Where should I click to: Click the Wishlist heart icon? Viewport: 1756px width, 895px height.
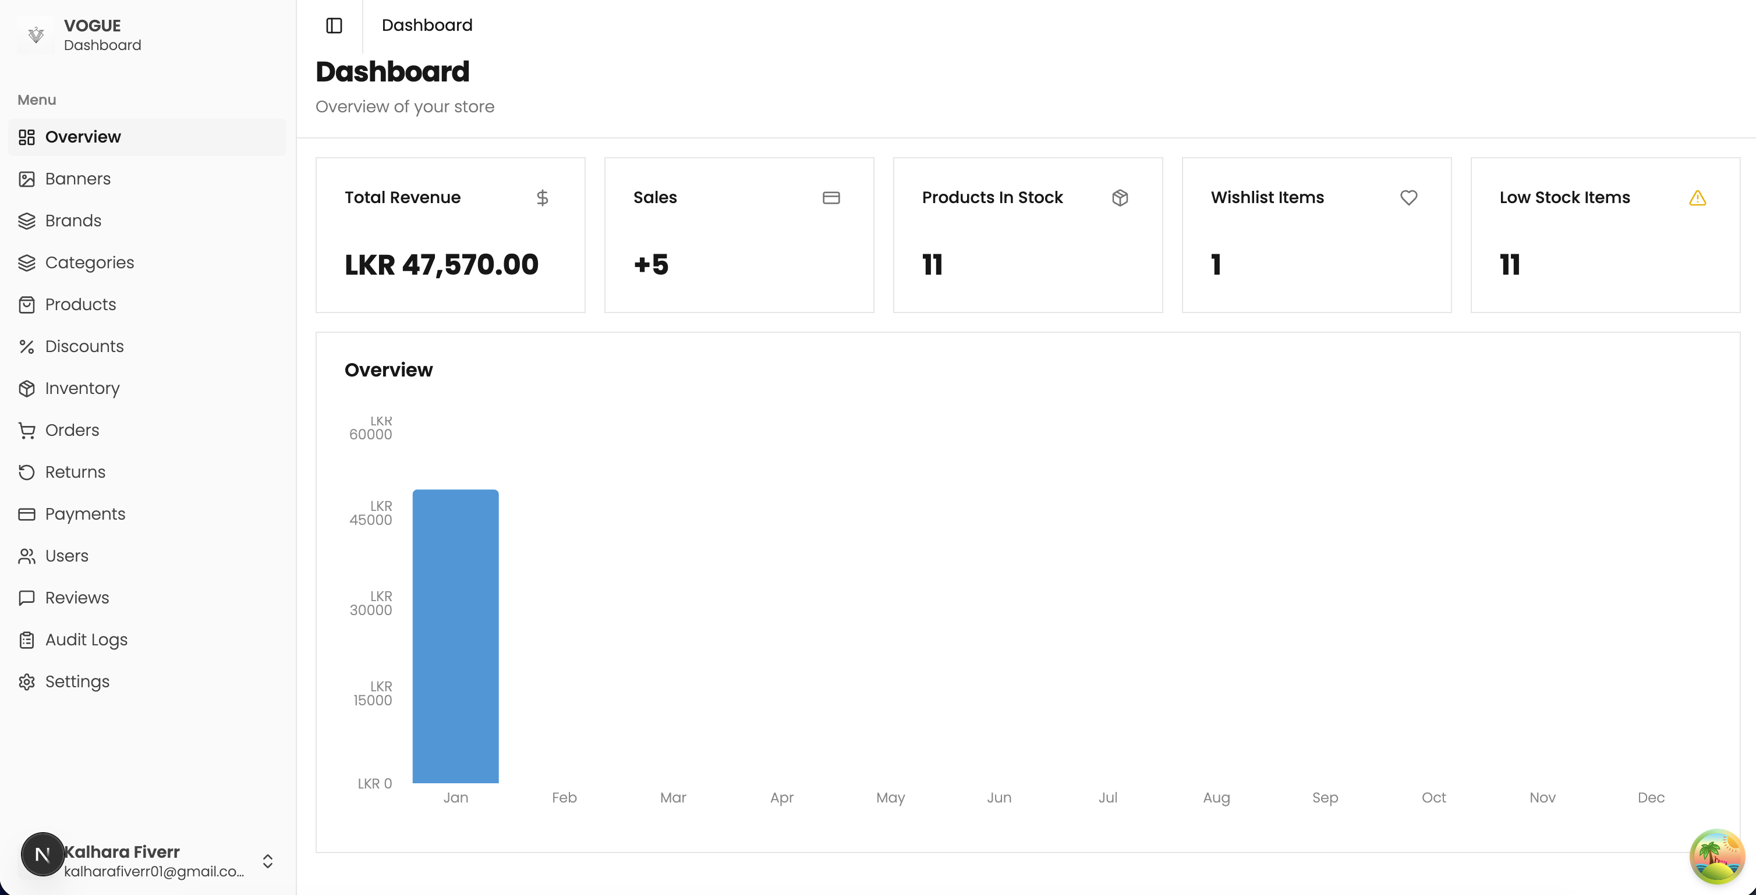tap(1408, 197)
